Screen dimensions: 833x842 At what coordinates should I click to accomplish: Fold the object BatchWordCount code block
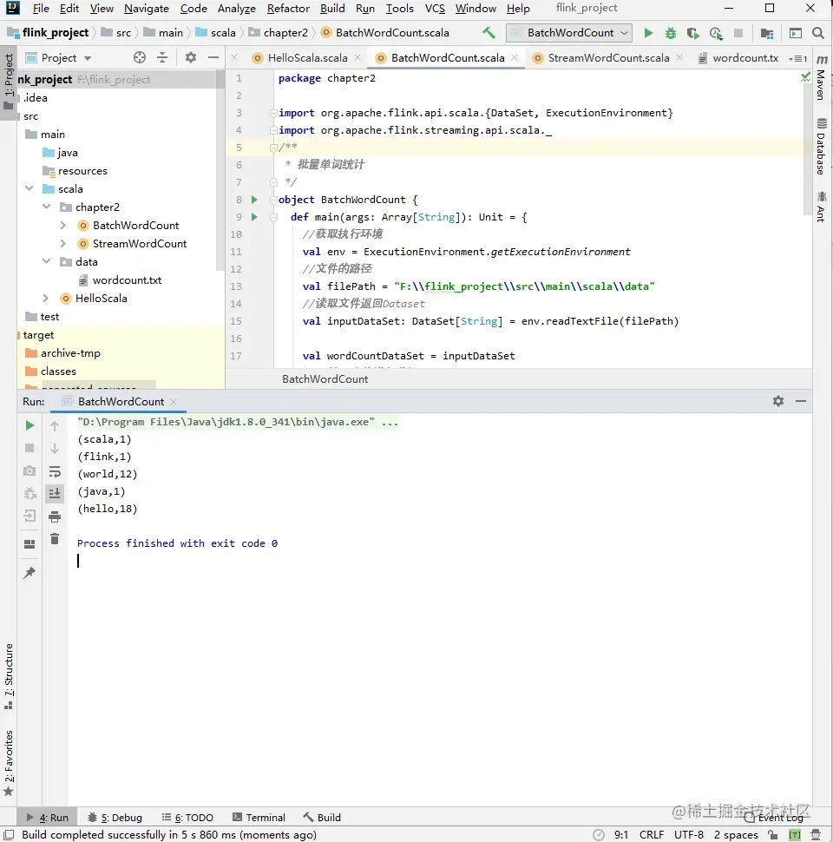pyautogui.click(x=273, y=200)
